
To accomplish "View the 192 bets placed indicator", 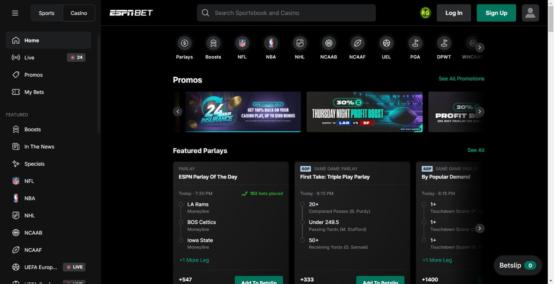I will (x=262, y=194).
